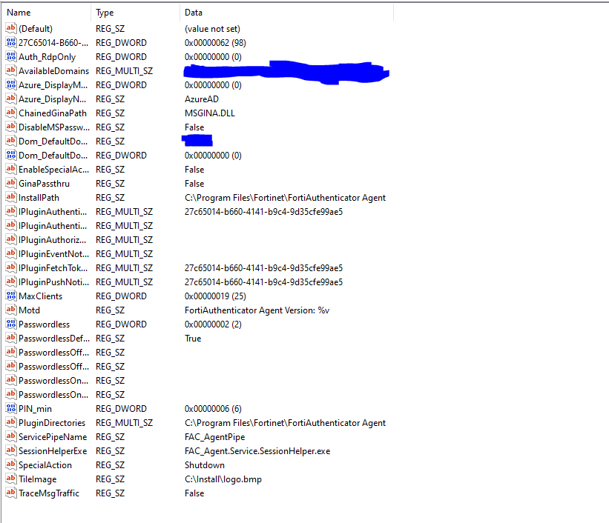Click the icon beside IPluginPushNoti... entry
This screenshot has height=523, width=609.
point(11,282)
